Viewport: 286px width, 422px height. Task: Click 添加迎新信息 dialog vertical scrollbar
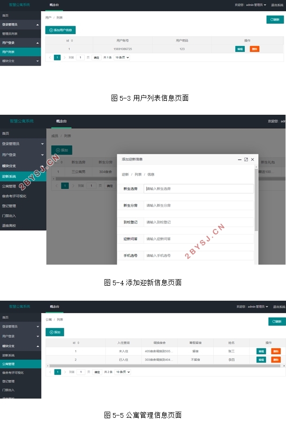point(256,199)
